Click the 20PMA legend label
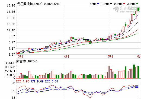The width and height of the screenshot is (141, 99). click(x=118, y=4)
